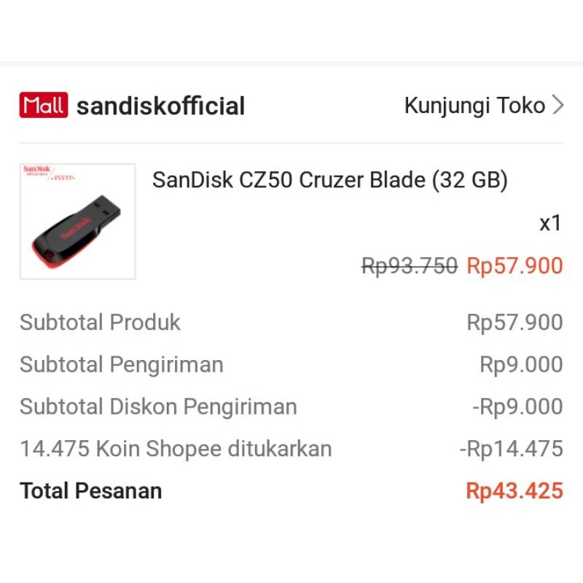Screen dimensions: 583x583
Task: Tap the Kunjungi Toko link
Action: pyautogui.click(x=474, y=106)
